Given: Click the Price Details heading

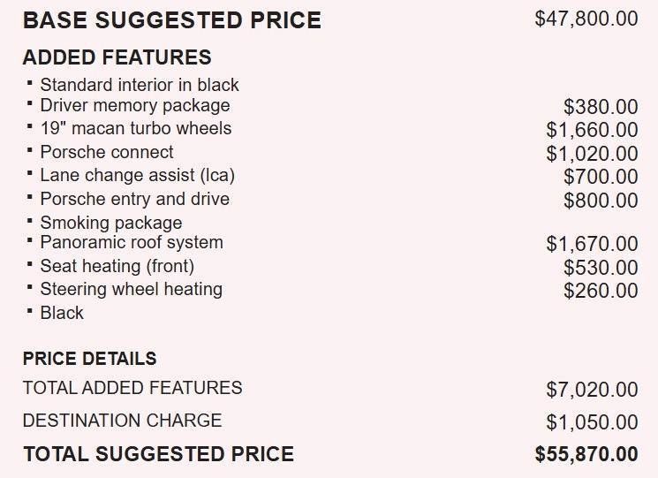Looking at the screenshot, I should [x=89, y=359].
